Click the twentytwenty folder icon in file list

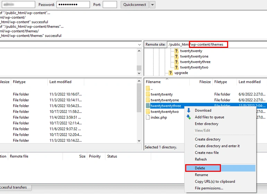click(x=148, y=94)
